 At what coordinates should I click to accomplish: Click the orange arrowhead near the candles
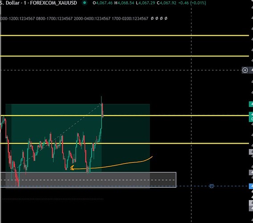point(72,168)
